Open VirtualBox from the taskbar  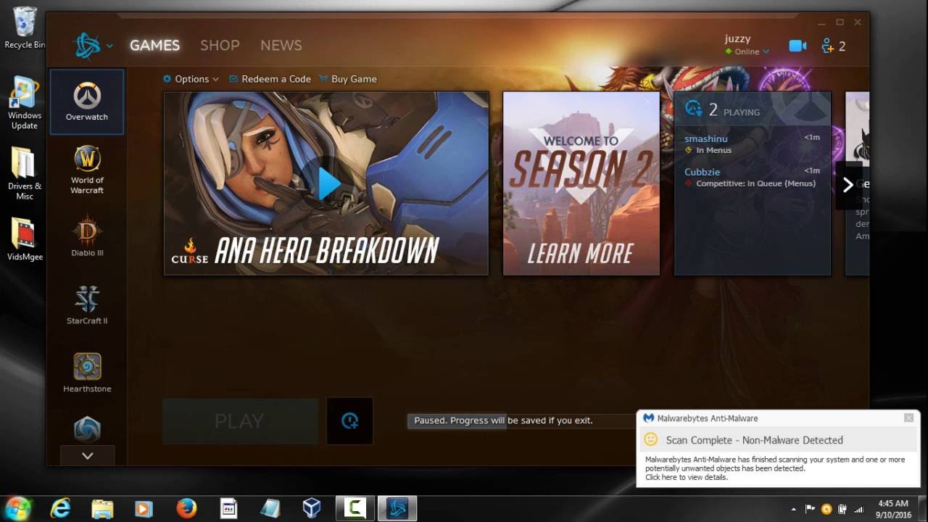[312, 508]
